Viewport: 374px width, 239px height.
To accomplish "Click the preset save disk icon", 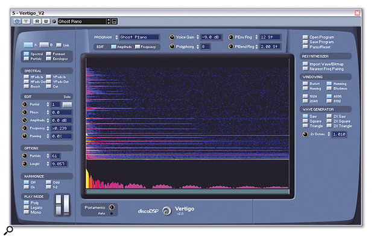I will (115, 22).
